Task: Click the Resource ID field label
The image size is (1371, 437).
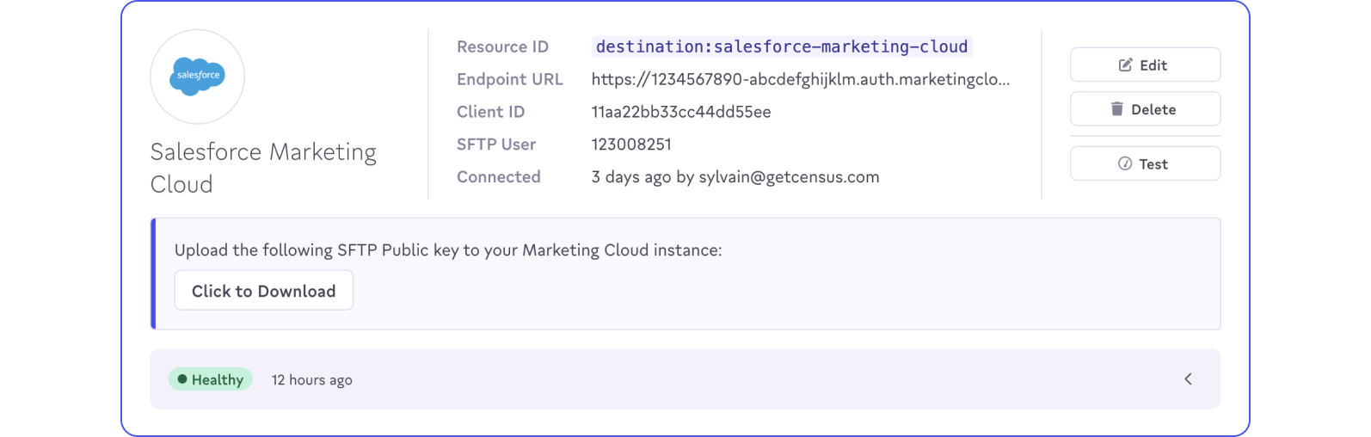Action: click(502, 46)
